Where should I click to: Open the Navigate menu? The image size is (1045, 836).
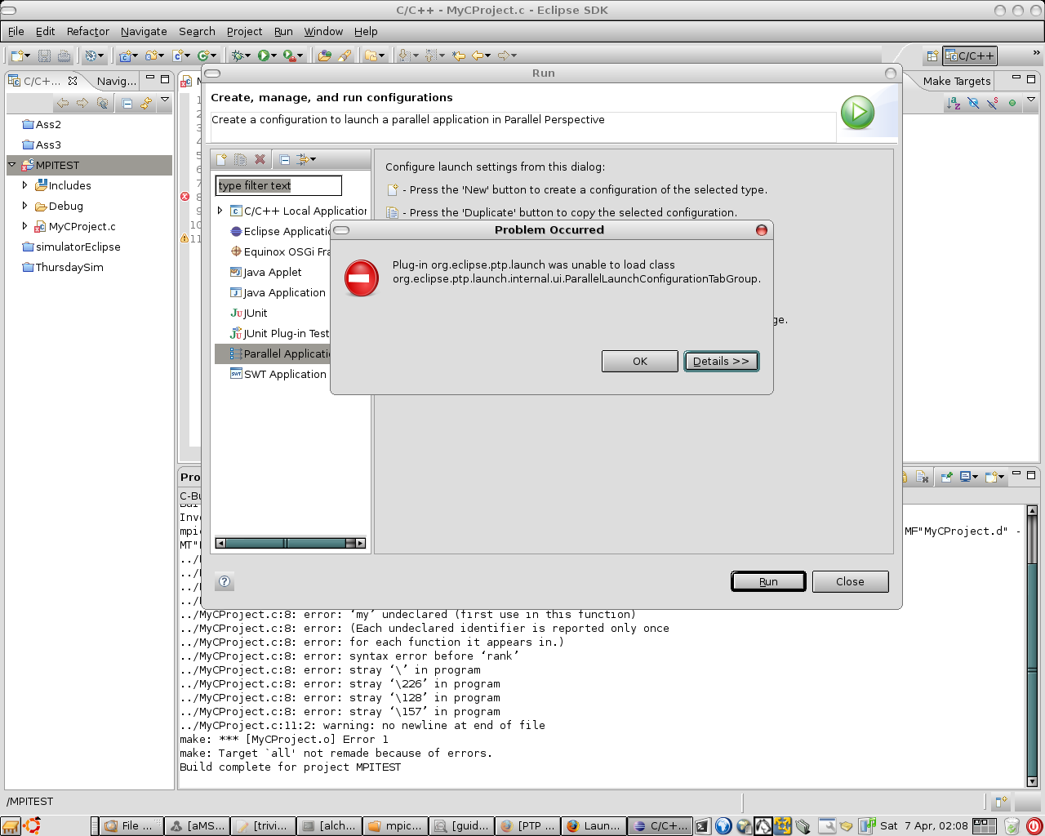[x=144, y=31]
